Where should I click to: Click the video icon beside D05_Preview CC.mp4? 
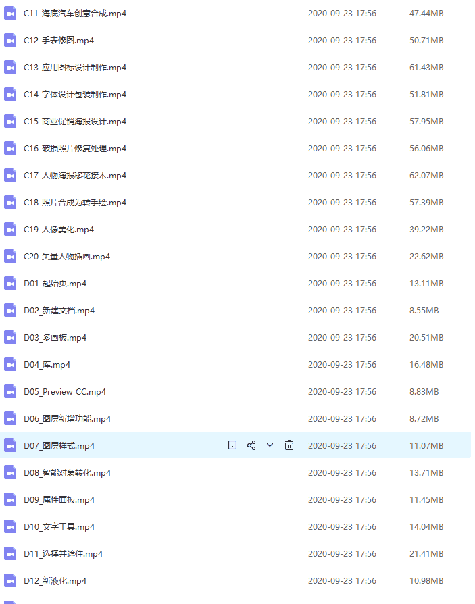[10, 392]
